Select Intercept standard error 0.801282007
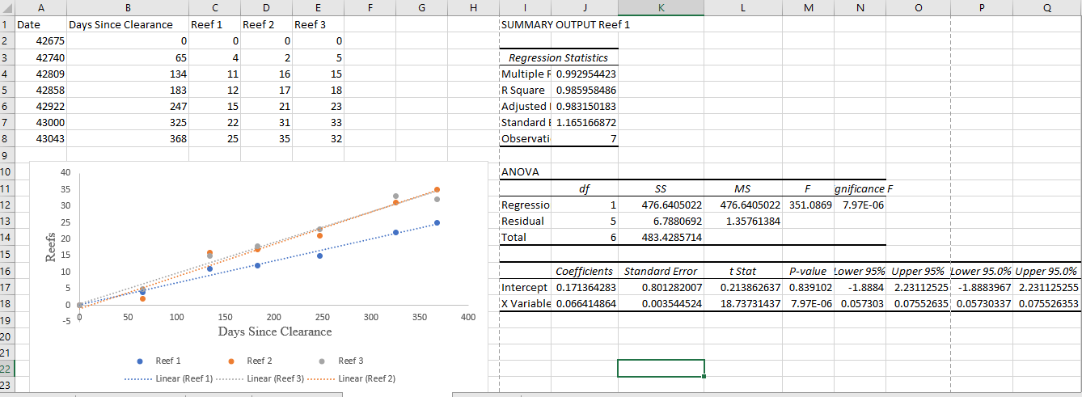 [x=661, y=287]
